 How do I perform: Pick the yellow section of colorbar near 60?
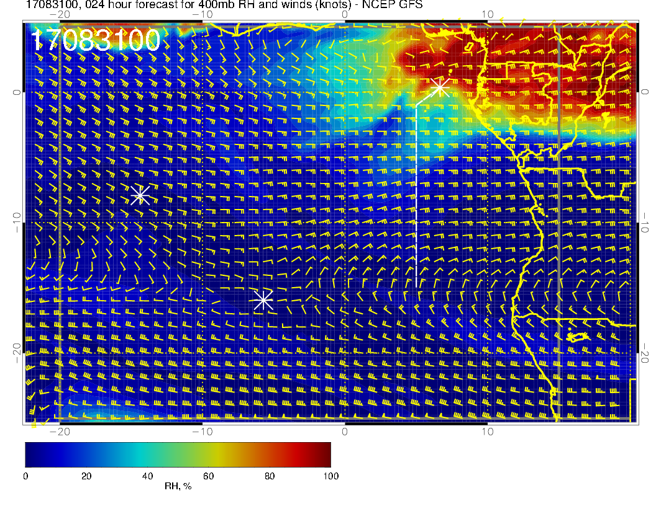[x=208, y=455]
